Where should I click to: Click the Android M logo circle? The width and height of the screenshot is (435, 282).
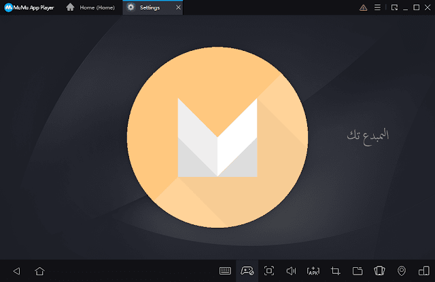coord(216,136)
